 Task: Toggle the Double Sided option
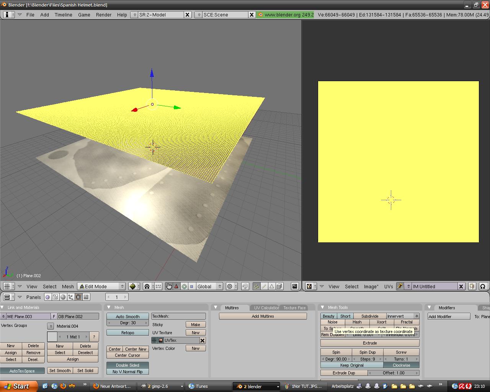(127, 365)
